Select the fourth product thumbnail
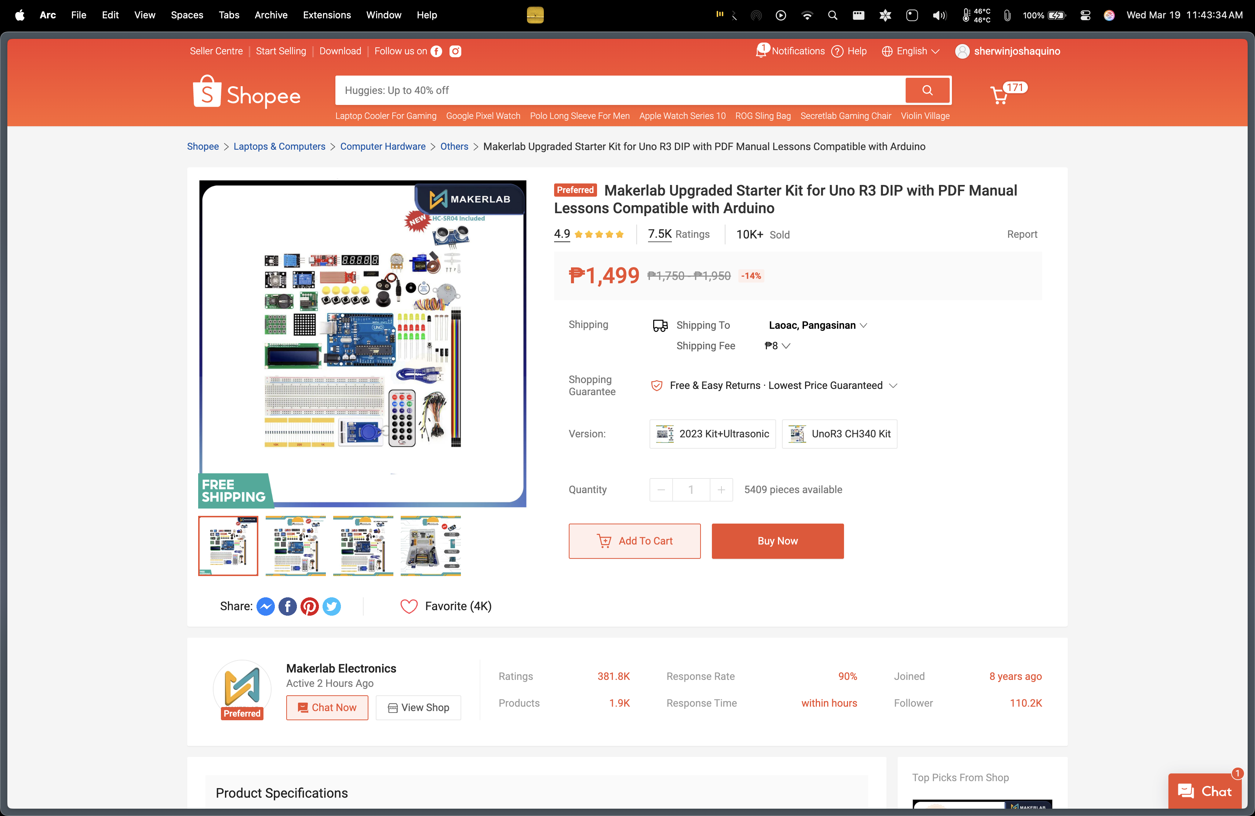 pyautogui.click(x=431, y=546)
